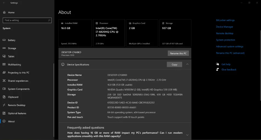Collapse the Device Specifications section
The image size is (261, 140).
tap(187, 64)
